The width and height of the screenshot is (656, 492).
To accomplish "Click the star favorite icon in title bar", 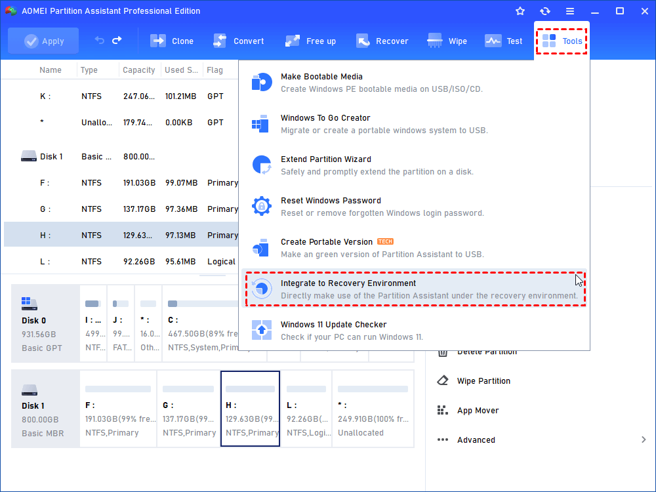I will pos(520,11).
